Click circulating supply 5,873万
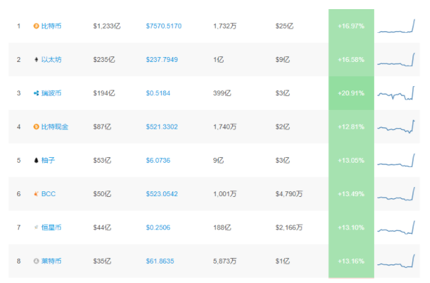Image resolution: width=430 pixels, height=283 pixels. pos(225,261)
